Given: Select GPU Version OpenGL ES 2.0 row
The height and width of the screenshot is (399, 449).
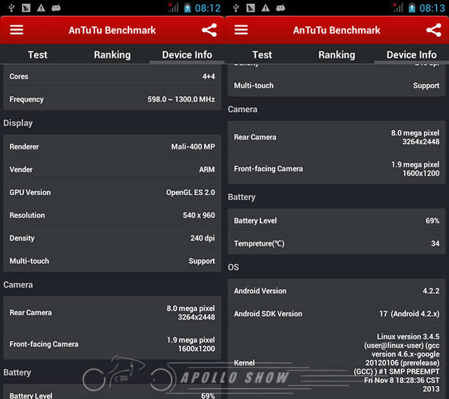Looking at the screenshot, I should 112,192.
